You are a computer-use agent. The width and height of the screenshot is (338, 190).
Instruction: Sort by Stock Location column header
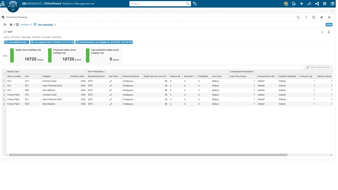click(x=15, y=76)
